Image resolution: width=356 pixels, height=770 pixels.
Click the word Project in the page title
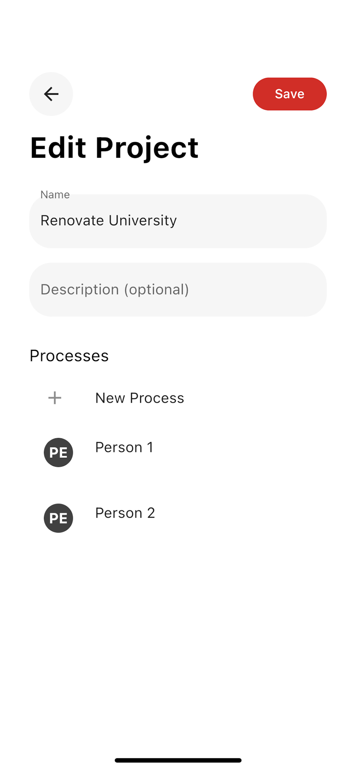pyautogui.click(x=147, y=148)
